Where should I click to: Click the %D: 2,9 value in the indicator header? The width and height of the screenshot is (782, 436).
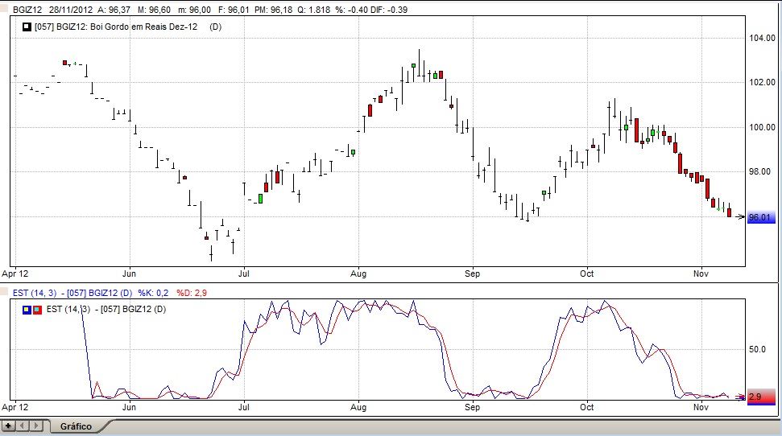coord(192,292)
